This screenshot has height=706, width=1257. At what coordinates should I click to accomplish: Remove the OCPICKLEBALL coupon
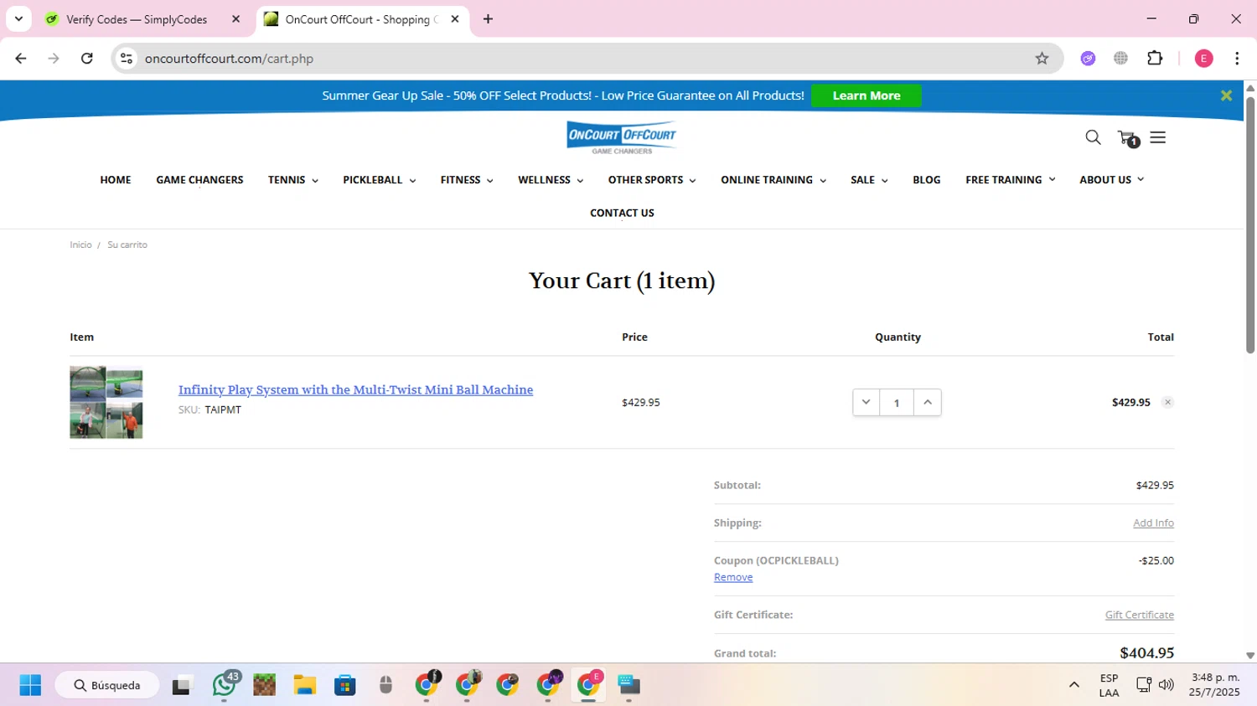pyautogui.click(x=733, y=577)
